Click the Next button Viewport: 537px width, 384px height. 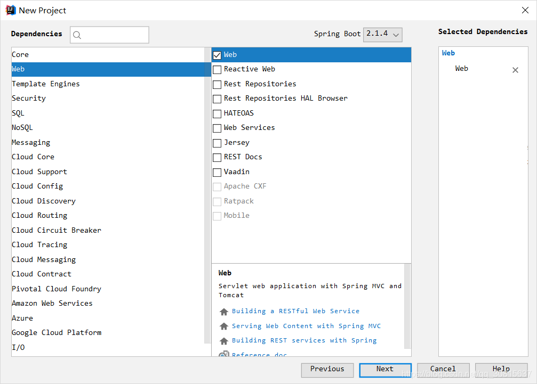coord(385,370)
